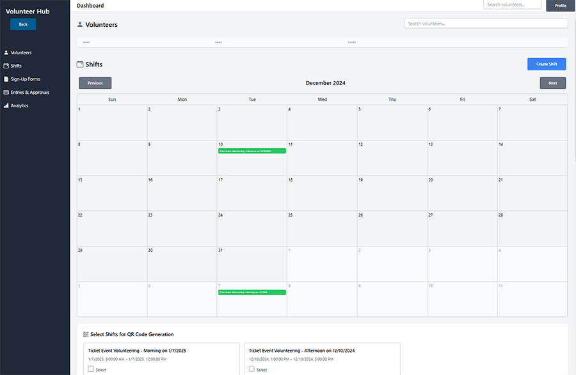Click the Back button under Volunteer Hub
Viewport: 576px width, 375px height.
click(x=23, y=24)
